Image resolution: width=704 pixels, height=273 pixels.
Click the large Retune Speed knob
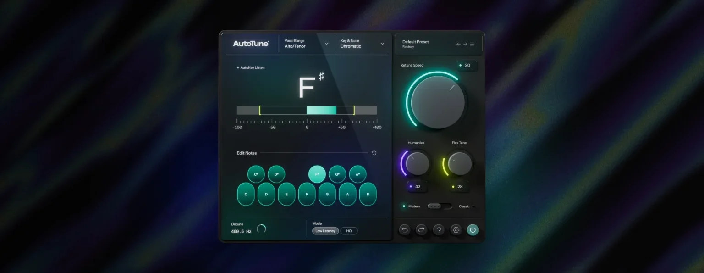[x=438, y=102]
